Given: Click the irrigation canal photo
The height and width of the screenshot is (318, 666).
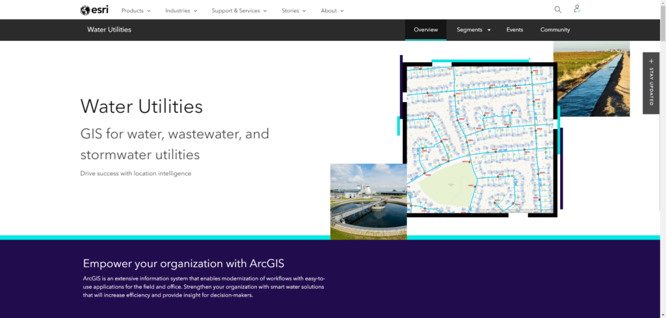Looking at the screenshot, I should pyautogui.click(x=591, y=79).
